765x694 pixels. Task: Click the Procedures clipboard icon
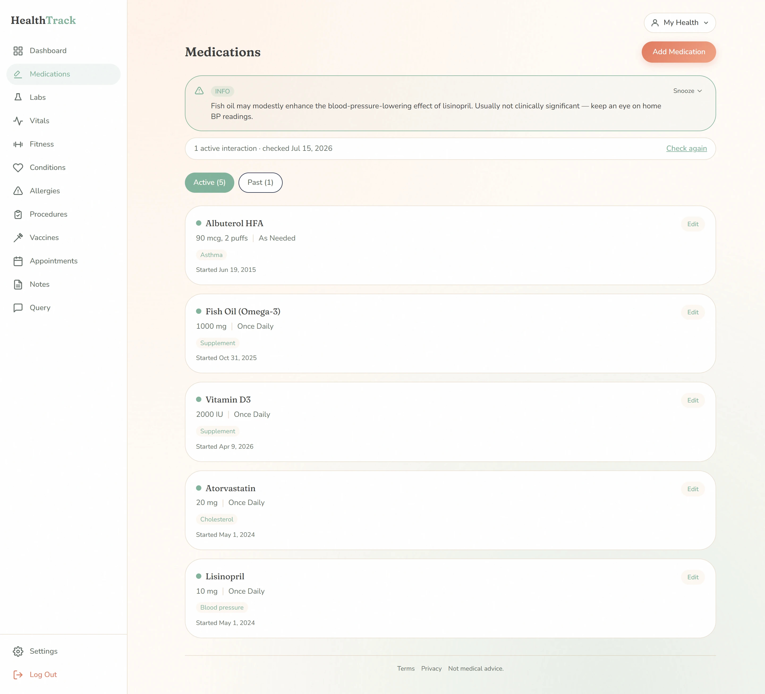18,214
